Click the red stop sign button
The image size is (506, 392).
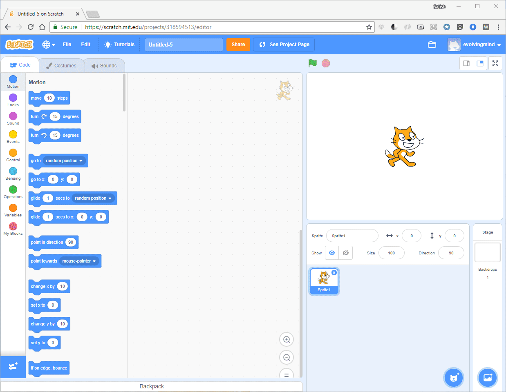pos(326,63)
